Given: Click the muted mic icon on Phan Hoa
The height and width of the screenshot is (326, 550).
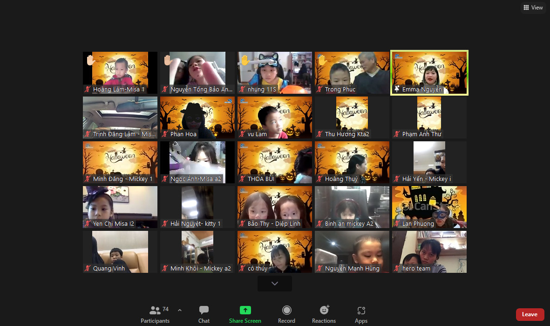Looking at the screenshot, I should tap(164, 134).
